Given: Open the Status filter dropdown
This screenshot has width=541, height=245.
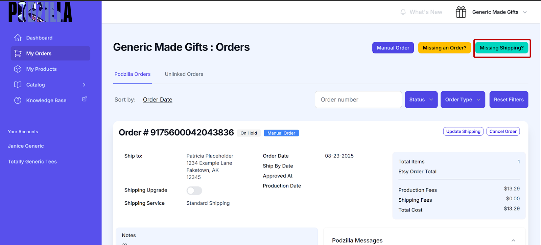Looking at the screenshot, I should click(x=421, y=99).
